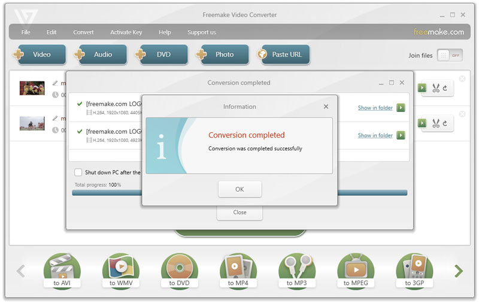Rotate the second video
The height and width of the screenshot is (303, 479).
point(445,123)
